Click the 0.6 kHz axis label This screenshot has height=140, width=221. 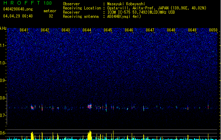pyautogui.click(x=3, y=133)
